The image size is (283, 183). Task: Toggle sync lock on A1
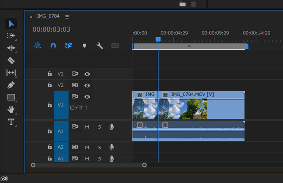pyautogui.click(x=75, y=126)
